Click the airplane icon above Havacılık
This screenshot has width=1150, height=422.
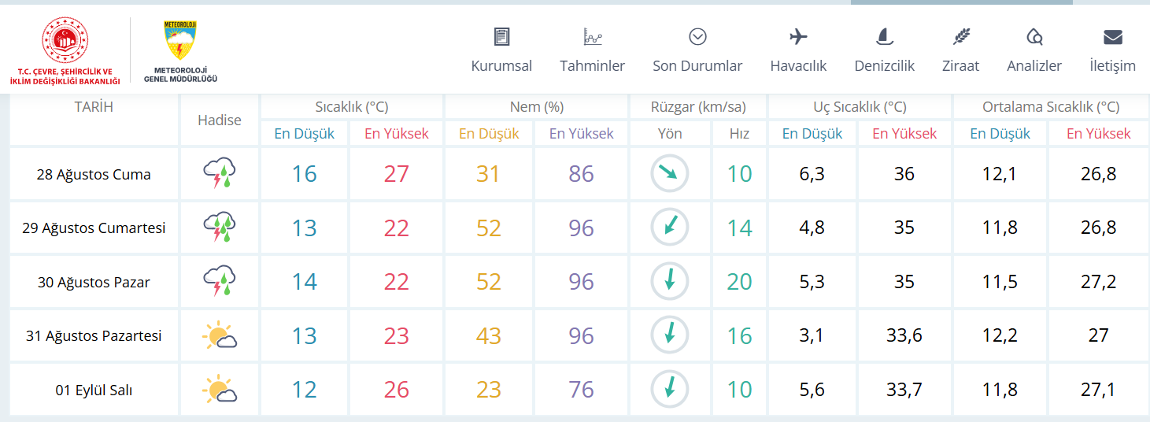point(798,36)
